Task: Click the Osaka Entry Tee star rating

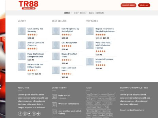Action: [x=32, y=35]
